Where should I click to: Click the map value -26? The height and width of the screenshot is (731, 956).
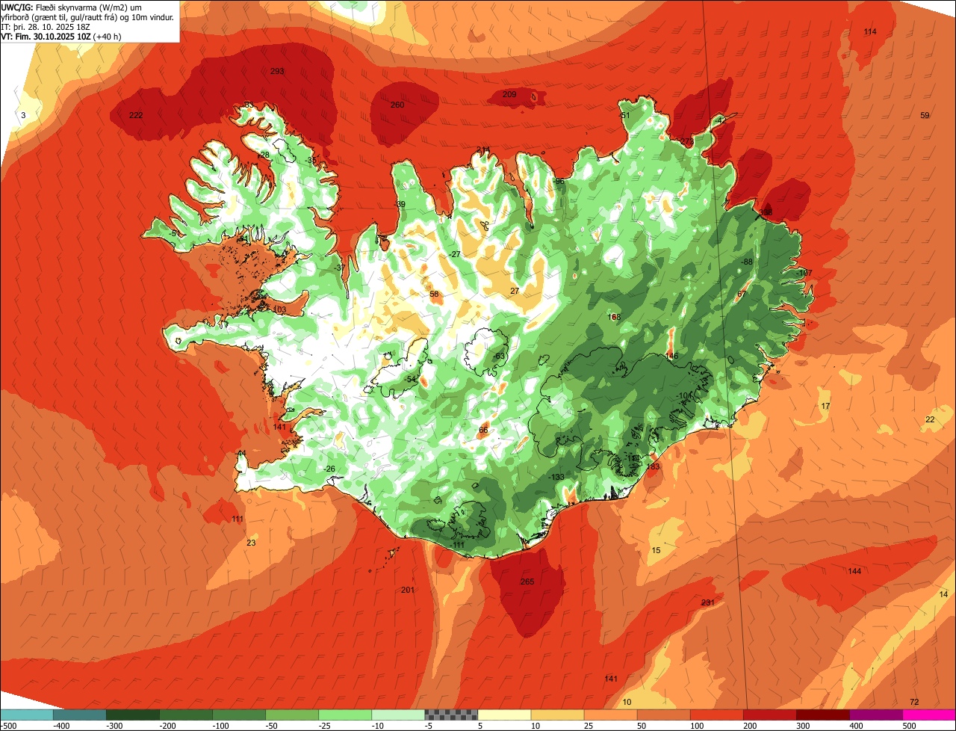click(329, 469)
